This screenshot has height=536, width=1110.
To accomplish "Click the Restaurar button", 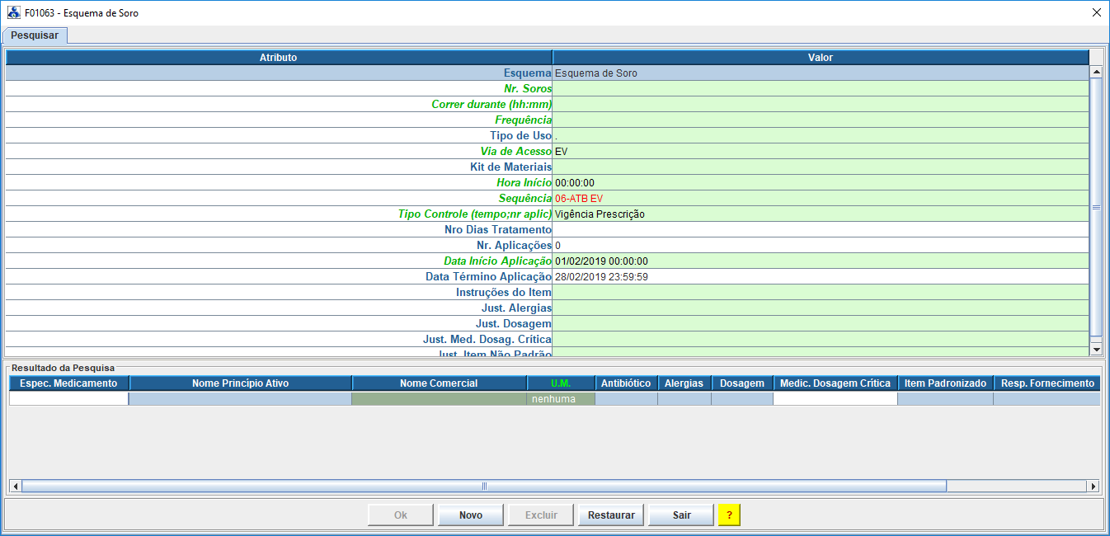I will [x=611, y=515].
